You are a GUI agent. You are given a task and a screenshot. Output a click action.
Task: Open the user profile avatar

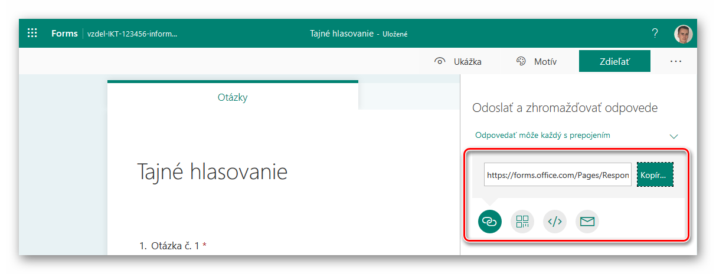pyautogui.click(x=683, y=34)
